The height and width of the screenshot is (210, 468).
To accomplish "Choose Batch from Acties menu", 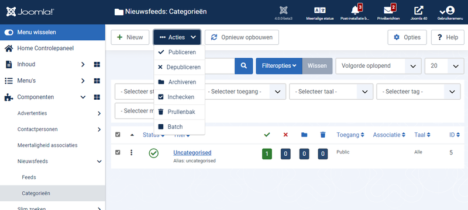I will tap(180, 127).
